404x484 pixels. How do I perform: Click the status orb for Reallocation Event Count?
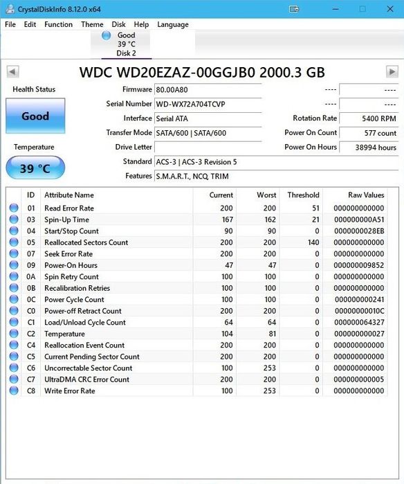[x=14, y=345]
